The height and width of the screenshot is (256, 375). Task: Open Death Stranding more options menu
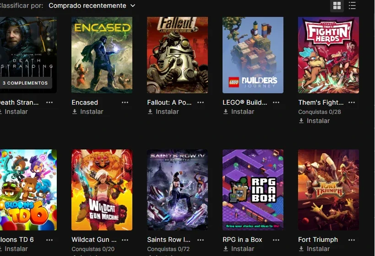coord(49,102)
